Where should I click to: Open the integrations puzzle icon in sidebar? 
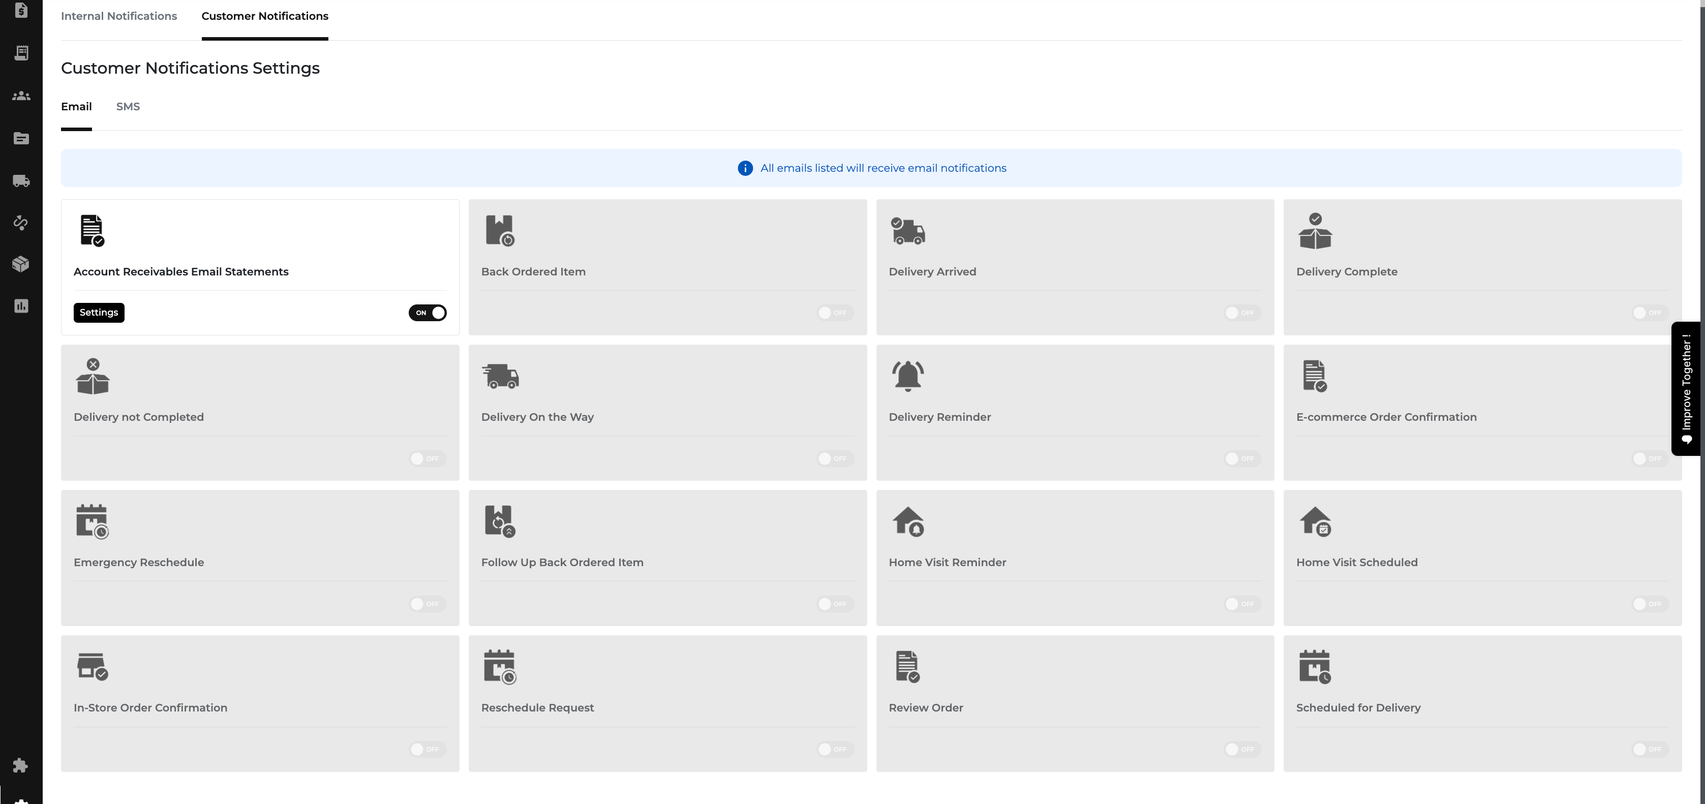point(20,765)
